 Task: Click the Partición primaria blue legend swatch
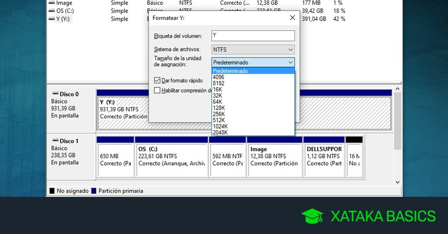coord(94,190)
